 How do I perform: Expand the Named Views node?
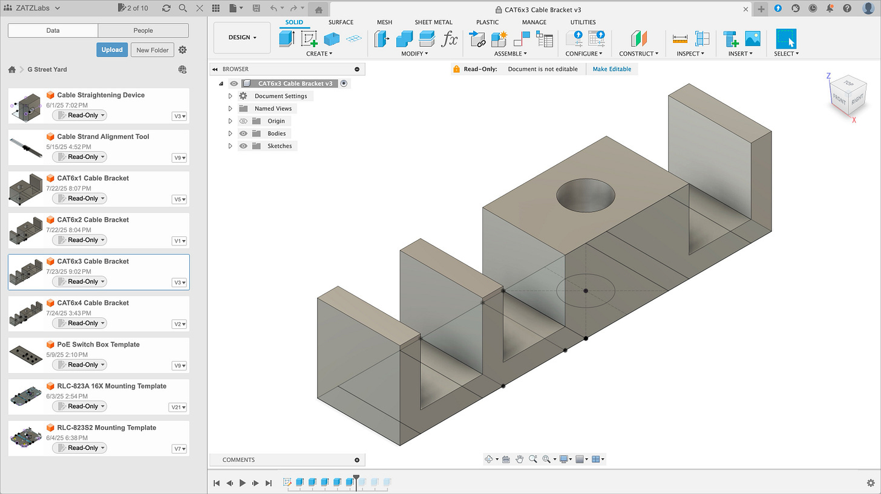(230, 109)
